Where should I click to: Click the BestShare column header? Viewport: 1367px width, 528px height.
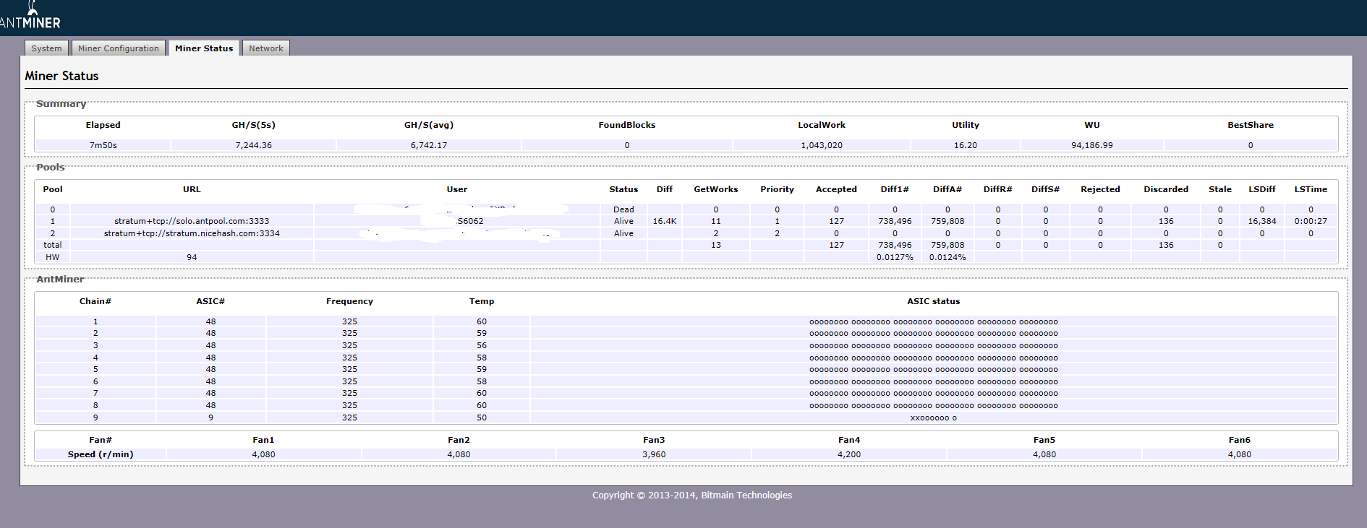point(1251,125)
